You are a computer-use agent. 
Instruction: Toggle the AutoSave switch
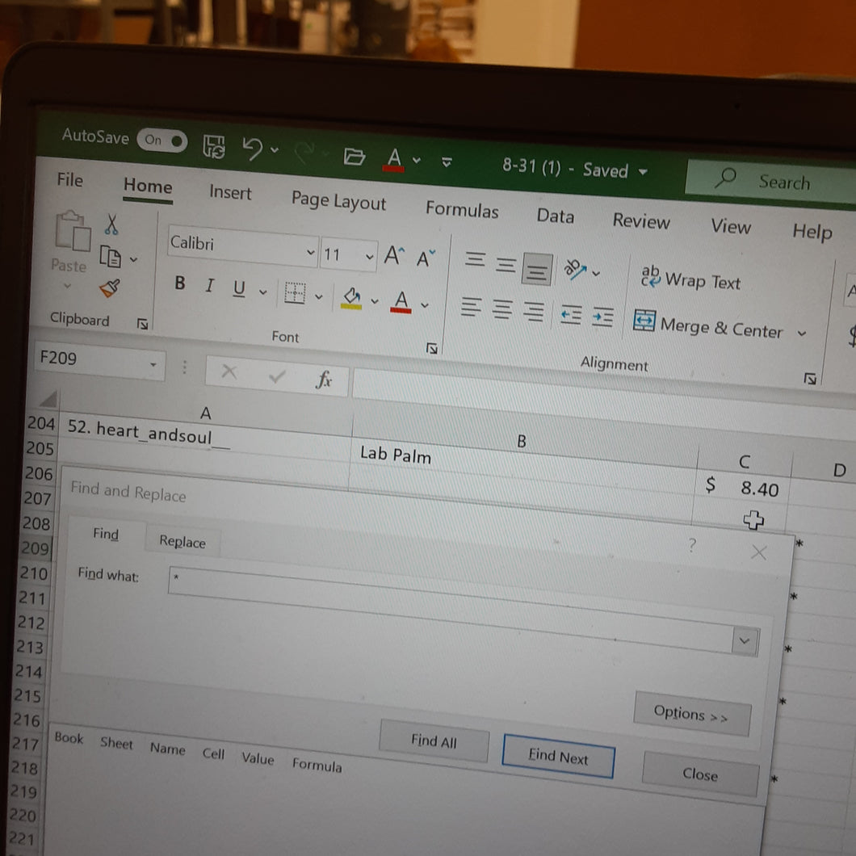pos(162,141)
